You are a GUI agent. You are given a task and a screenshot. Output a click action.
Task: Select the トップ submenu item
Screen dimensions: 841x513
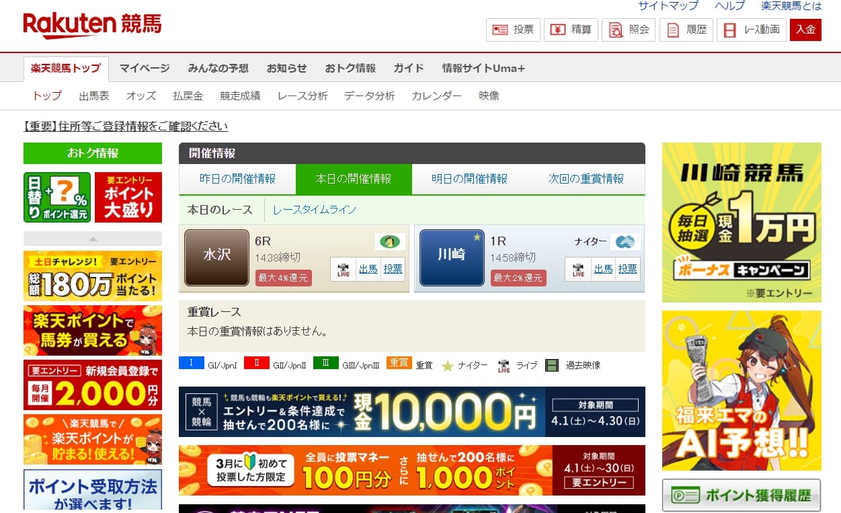coord(47,95)
